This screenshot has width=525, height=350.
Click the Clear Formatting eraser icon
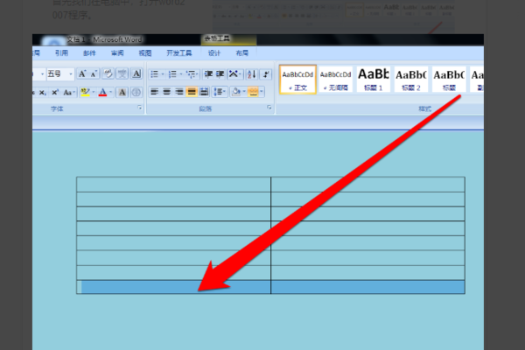108,74
